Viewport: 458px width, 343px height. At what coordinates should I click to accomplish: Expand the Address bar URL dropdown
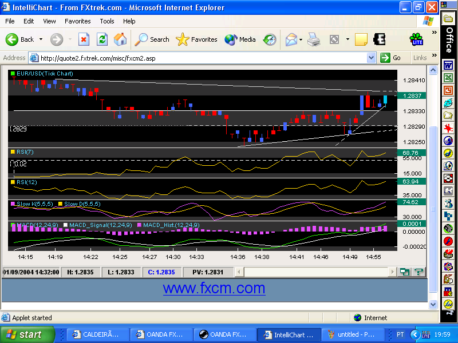click(371, 58)
